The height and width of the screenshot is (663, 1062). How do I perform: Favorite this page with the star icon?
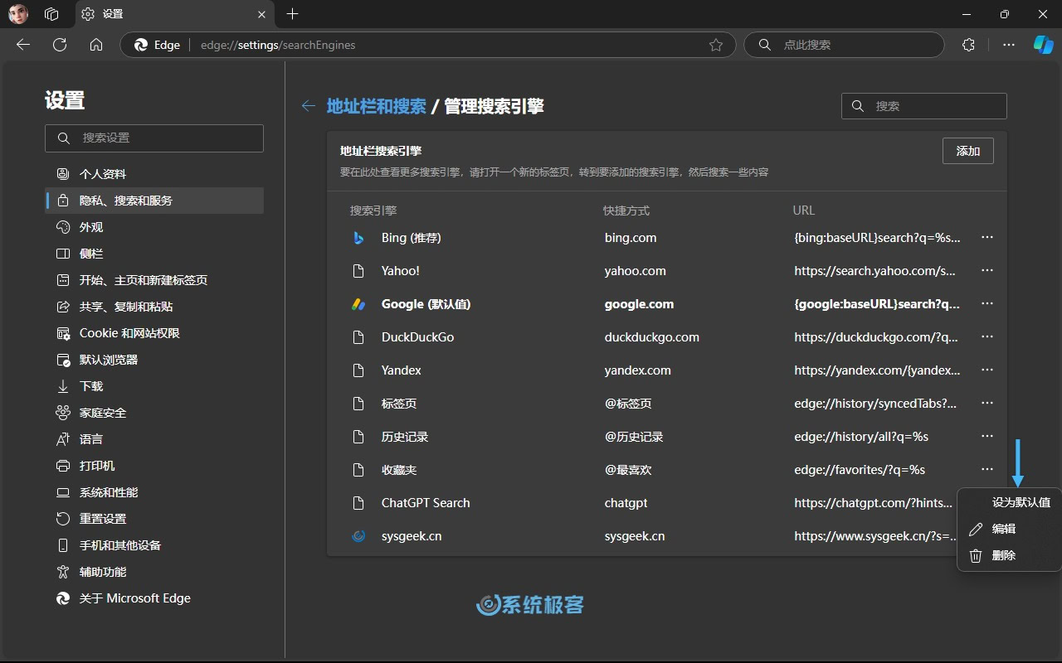[716, 45]
